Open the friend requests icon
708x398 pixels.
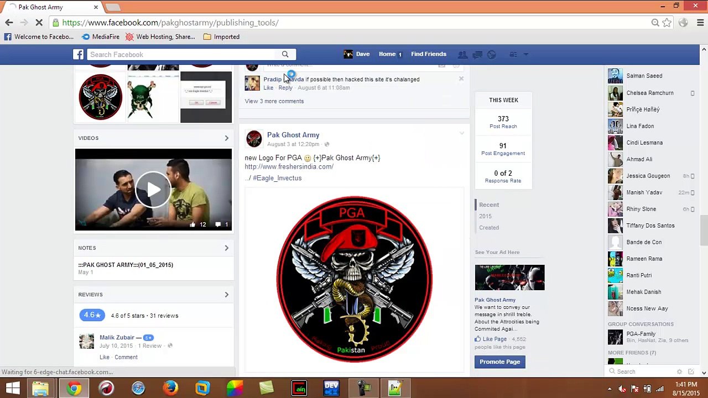click(x=462, y=54)
